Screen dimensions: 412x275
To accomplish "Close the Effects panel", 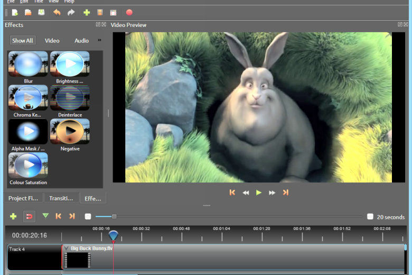I will tap(104, 24).
